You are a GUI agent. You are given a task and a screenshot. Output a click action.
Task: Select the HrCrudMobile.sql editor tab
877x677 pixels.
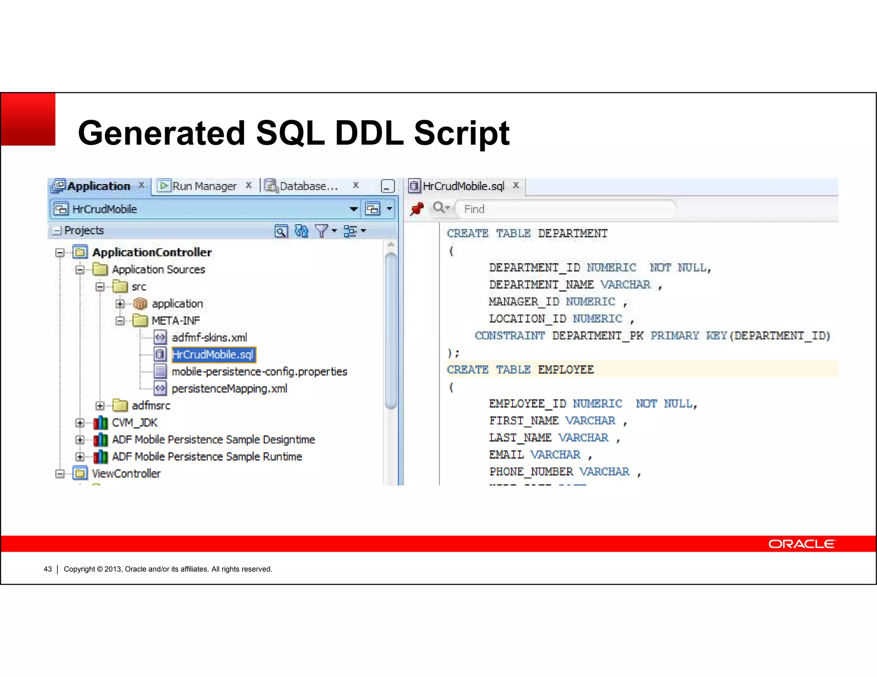coord(463,186)
